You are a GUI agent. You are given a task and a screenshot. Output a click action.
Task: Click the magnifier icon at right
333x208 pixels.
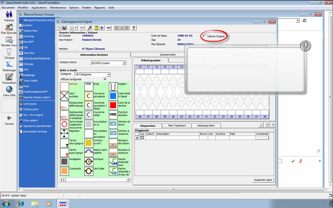tap(318, 151)
